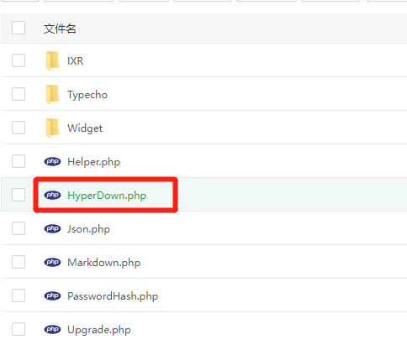This screenshot has height=345, width=407.
Task: Check the box for HyperDown.php
Action: 18,195
